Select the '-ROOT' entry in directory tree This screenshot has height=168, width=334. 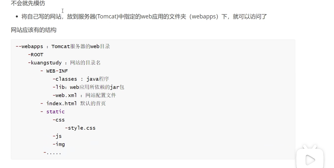(36, 55)
